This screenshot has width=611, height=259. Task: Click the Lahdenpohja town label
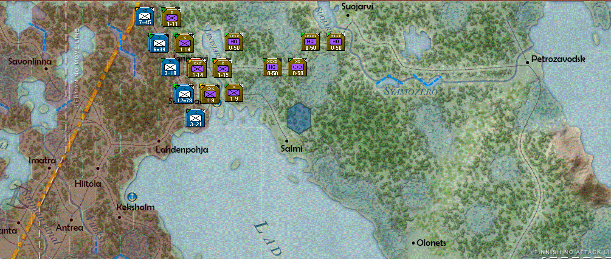click(x=182, y=150)
